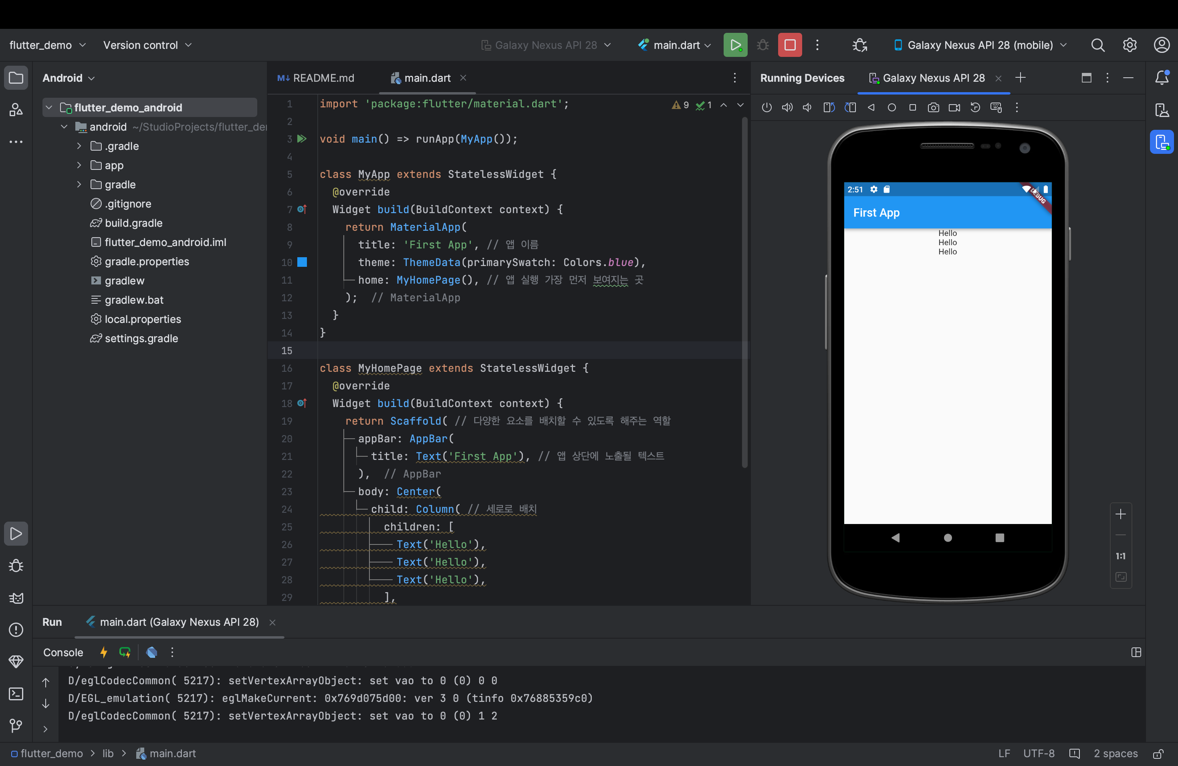1178x766 pixels.
Task: Open the main.dart run configuration dropdown
Action: [675, 45]
